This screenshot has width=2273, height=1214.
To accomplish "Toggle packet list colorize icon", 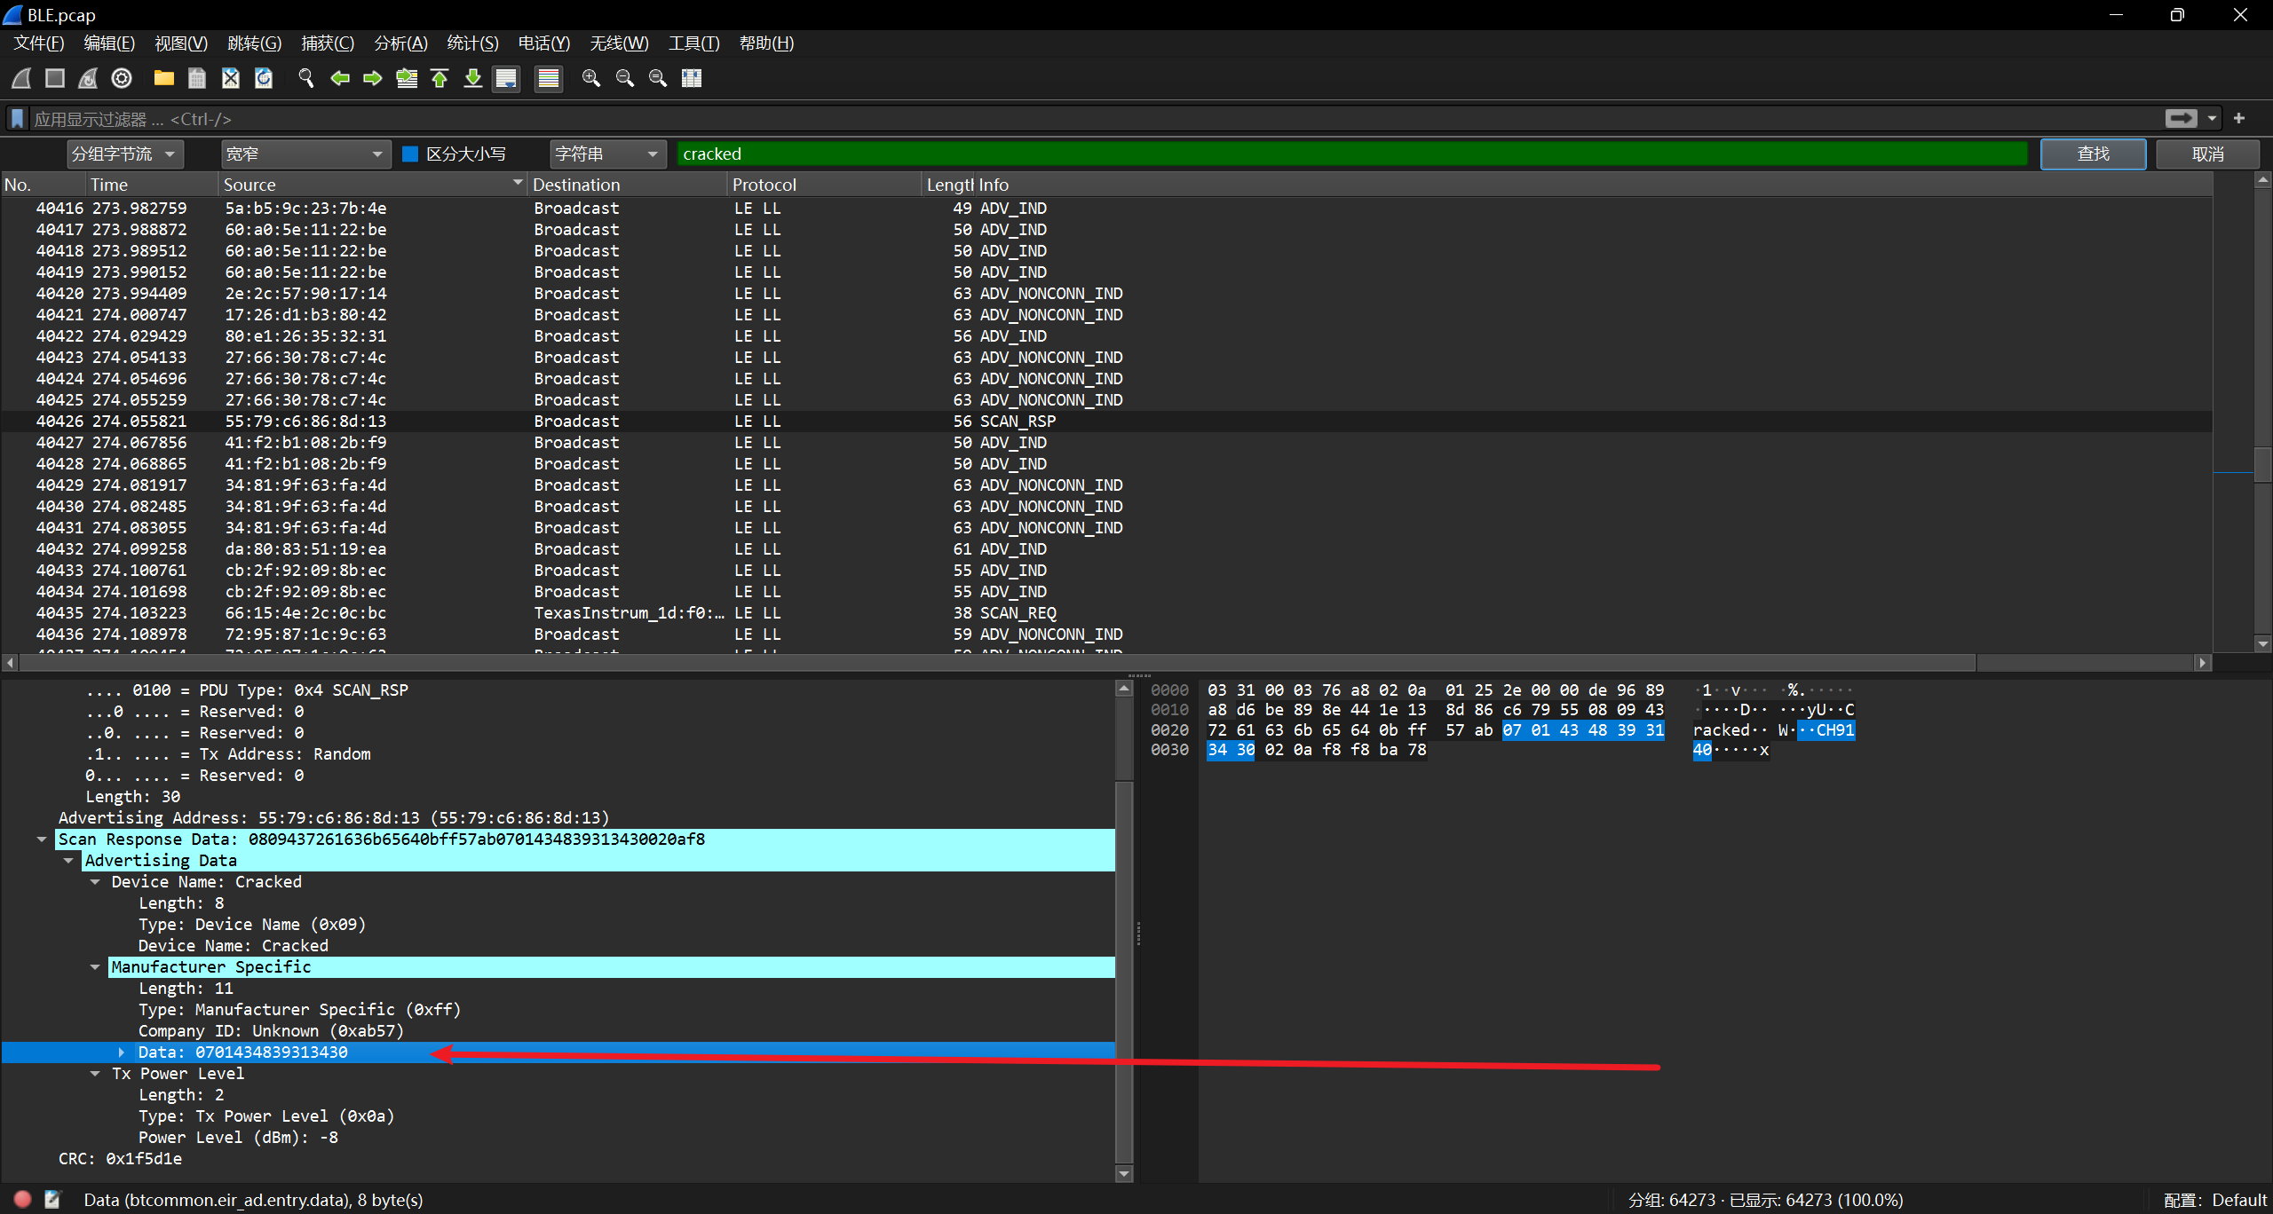I will pyautogui.click(x=549, y=78).
